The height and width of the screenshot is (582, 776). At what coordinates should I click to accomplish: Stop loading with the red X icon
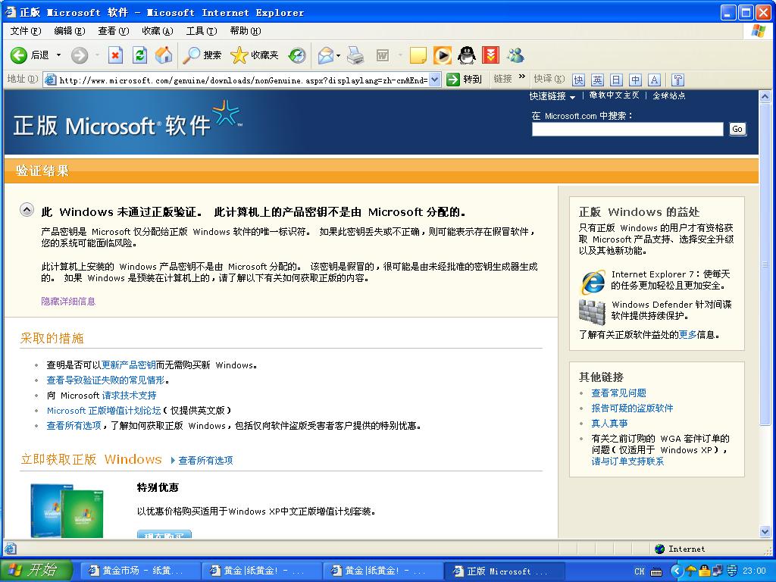pos(115,55)
